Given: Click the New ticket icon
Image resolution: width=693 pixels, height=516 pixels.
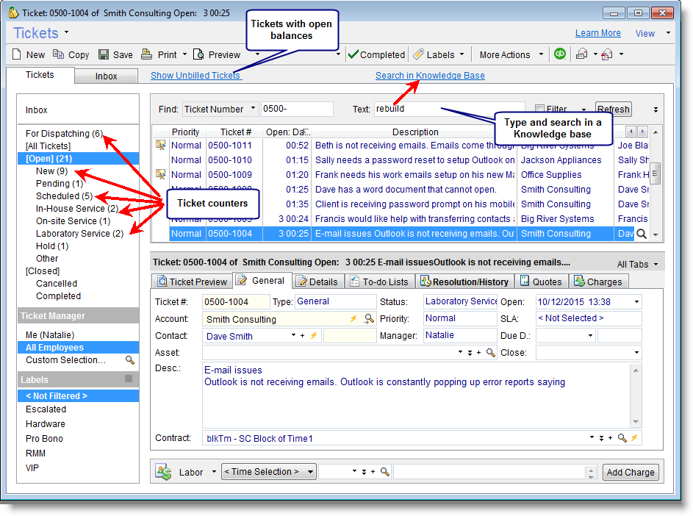Looking at the screenshot, I should pos(17,54).
